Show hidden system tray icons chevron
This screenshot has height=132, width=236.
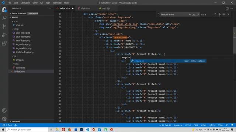click(x=205, y=129)
